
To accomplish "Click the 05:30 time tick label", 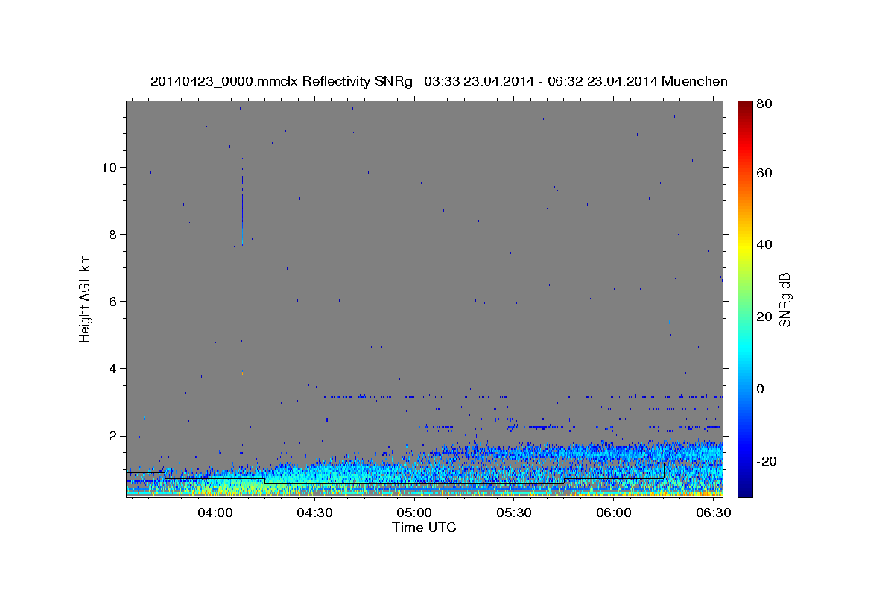I will (514, 513).
